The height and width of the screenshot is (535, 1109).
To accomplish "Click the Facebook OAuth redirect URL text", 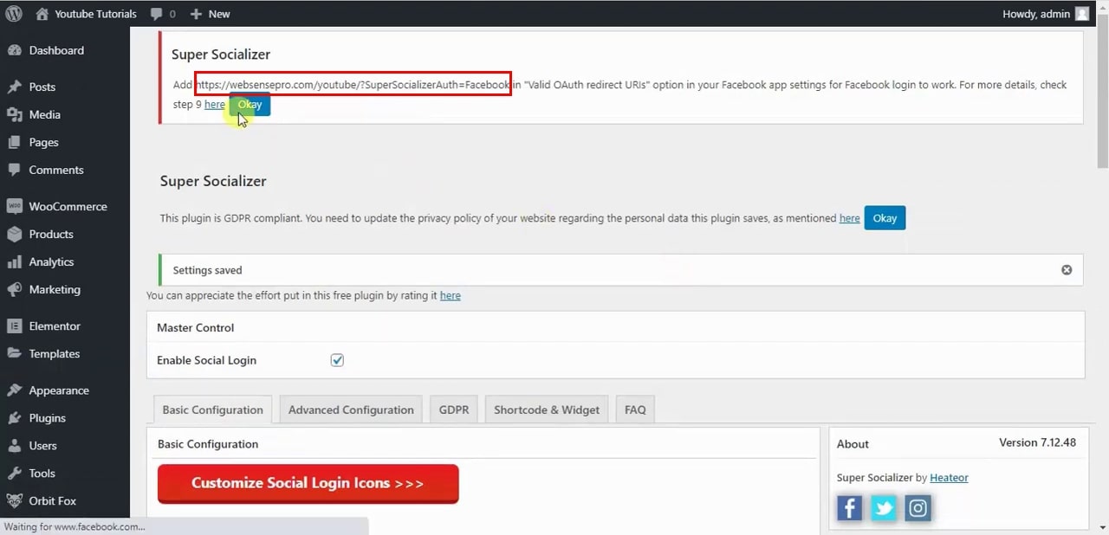I will coord(353,85).
